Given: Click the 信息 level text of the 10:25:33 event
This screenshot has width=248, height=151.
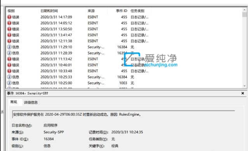Looking at the screenshot, I should [16, 77].
